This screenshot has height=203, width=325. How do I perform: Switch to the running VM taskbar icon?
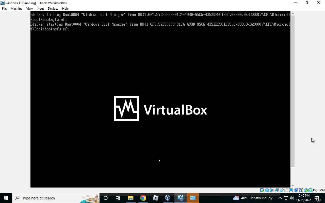[181, 198]
